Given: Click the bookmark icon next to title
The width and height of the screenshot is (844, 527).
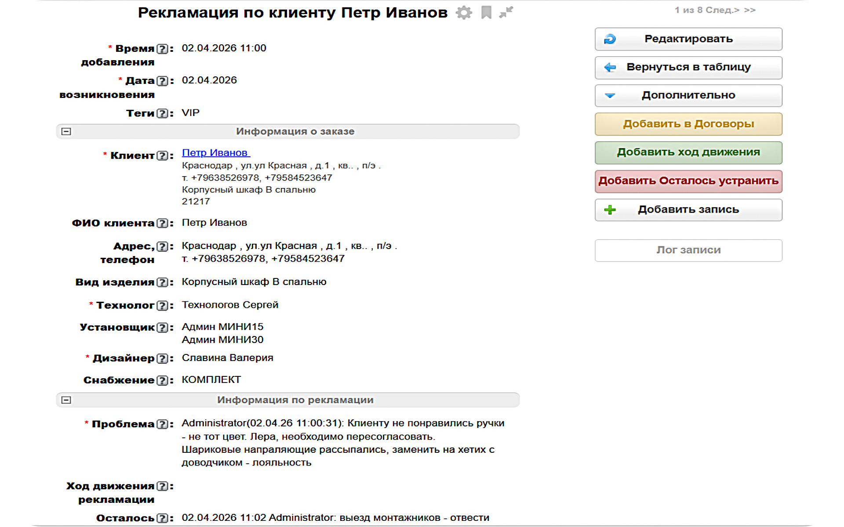Looking at the screenshot, I should pos(486,12).
